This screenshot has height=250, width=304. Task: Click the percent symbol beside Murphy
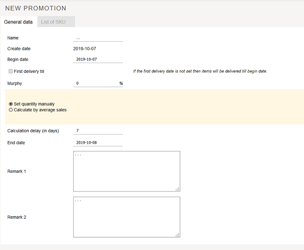pos(121,83)
